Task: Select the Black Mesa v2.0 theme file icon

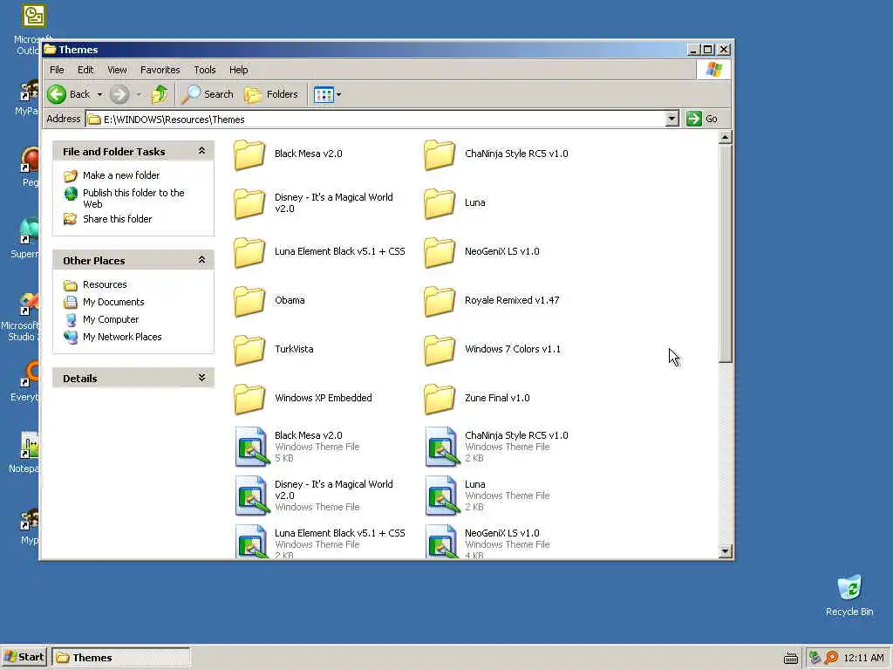Action: point(252,447)
